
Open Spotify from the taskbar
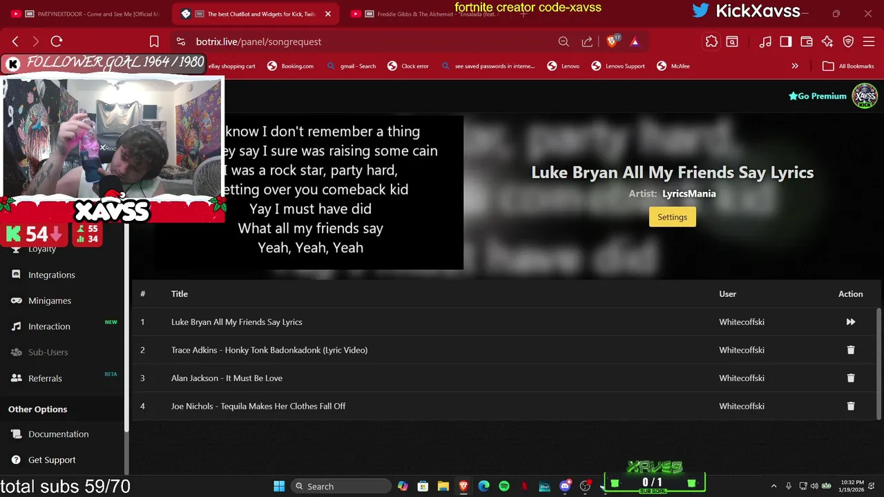(504, 486)
